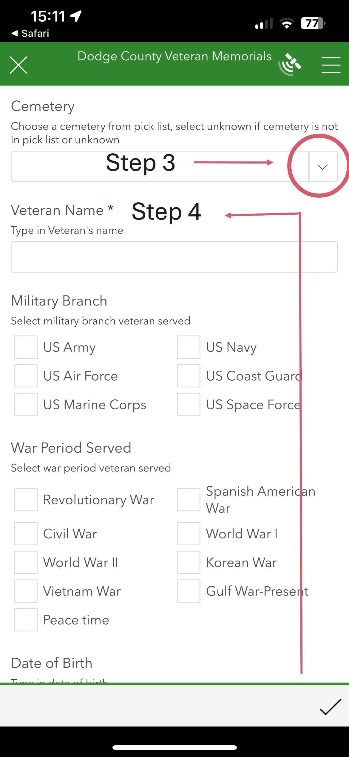This screenshot has height=757, width=349.
Task: Tick the Korean War checkbox
Action: (189, 562)
